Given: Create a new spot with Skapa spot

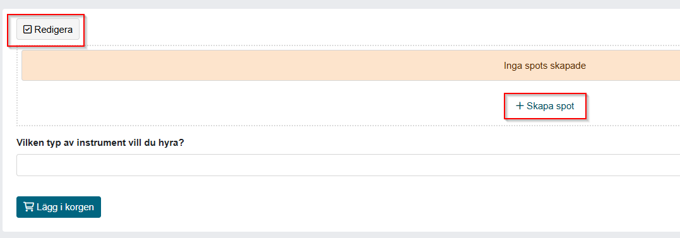Looking at the screenshot, I should (545, 106).
